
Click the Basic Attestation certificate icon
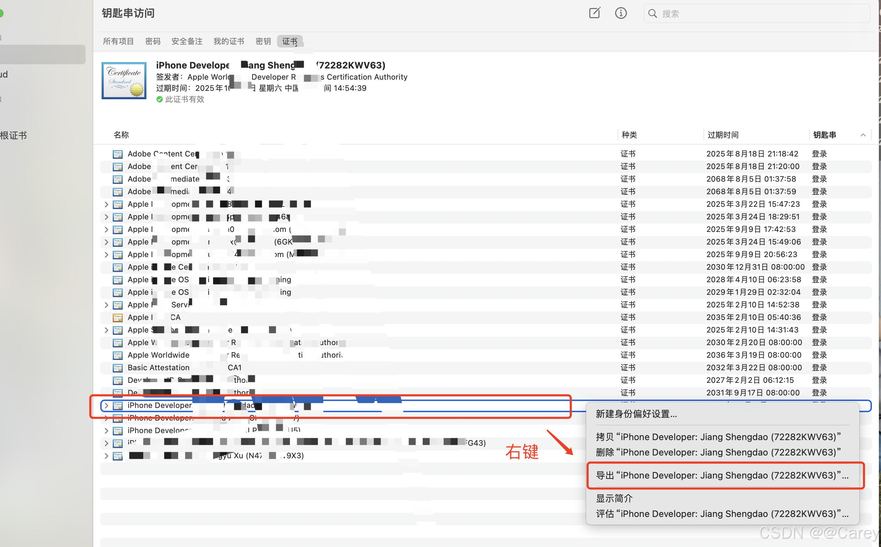click(118, 368)
